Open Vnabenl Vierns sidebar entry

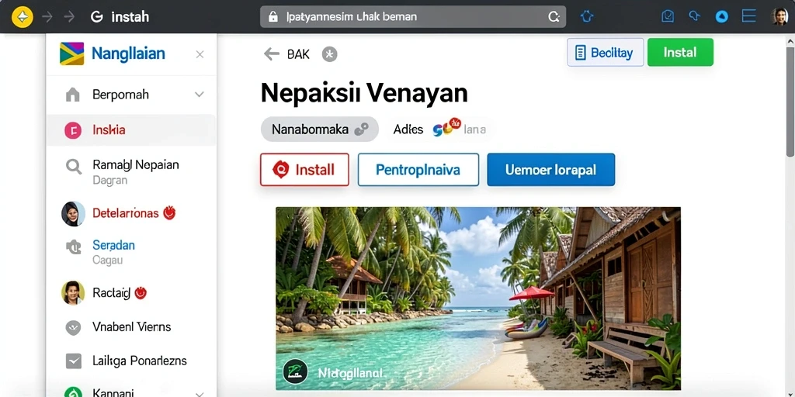(x=130, y=327)
